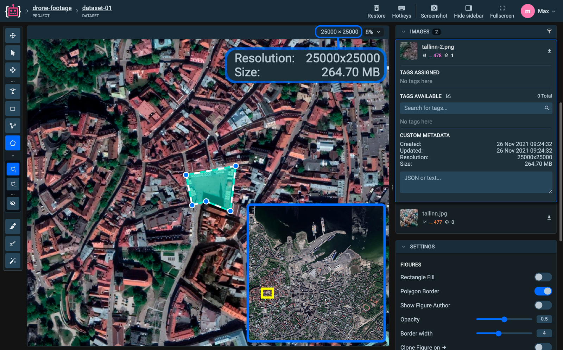Select the Polygon tool
This screenshot has width=563, height=350.
[x=13, y=143]
